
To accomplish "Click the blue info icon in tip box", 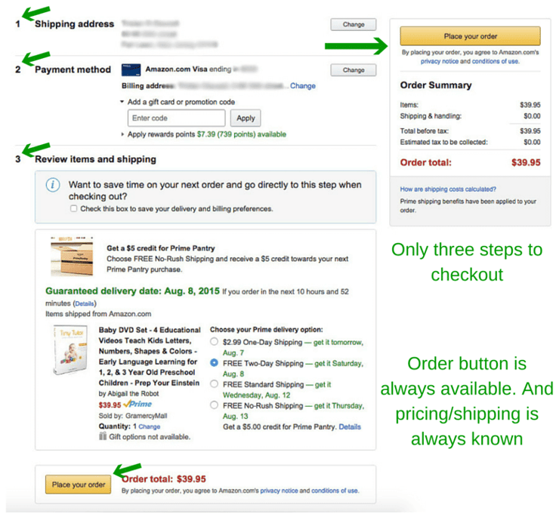I will (52, 185).
